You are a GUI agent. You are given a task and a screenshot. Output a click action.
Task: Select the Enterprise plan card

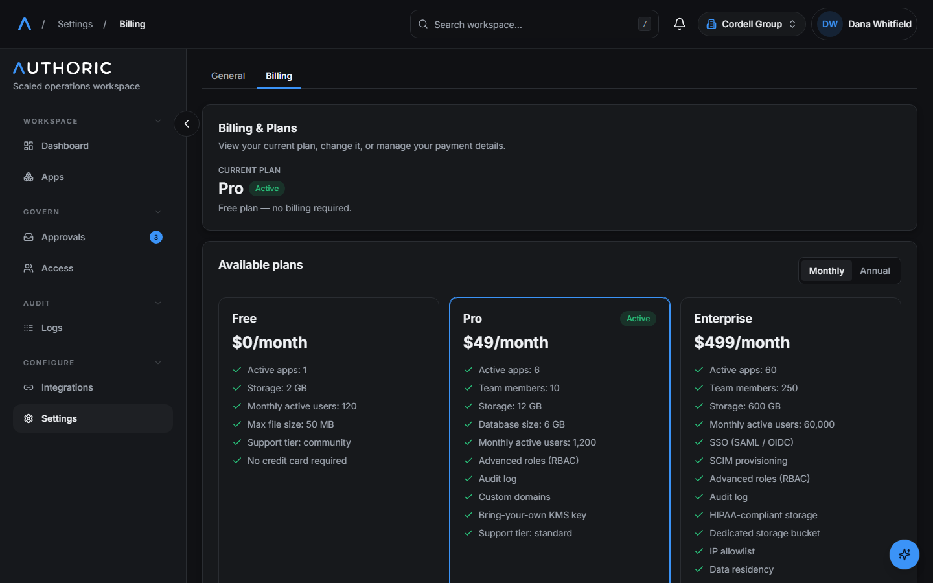(x=790, y=440)
